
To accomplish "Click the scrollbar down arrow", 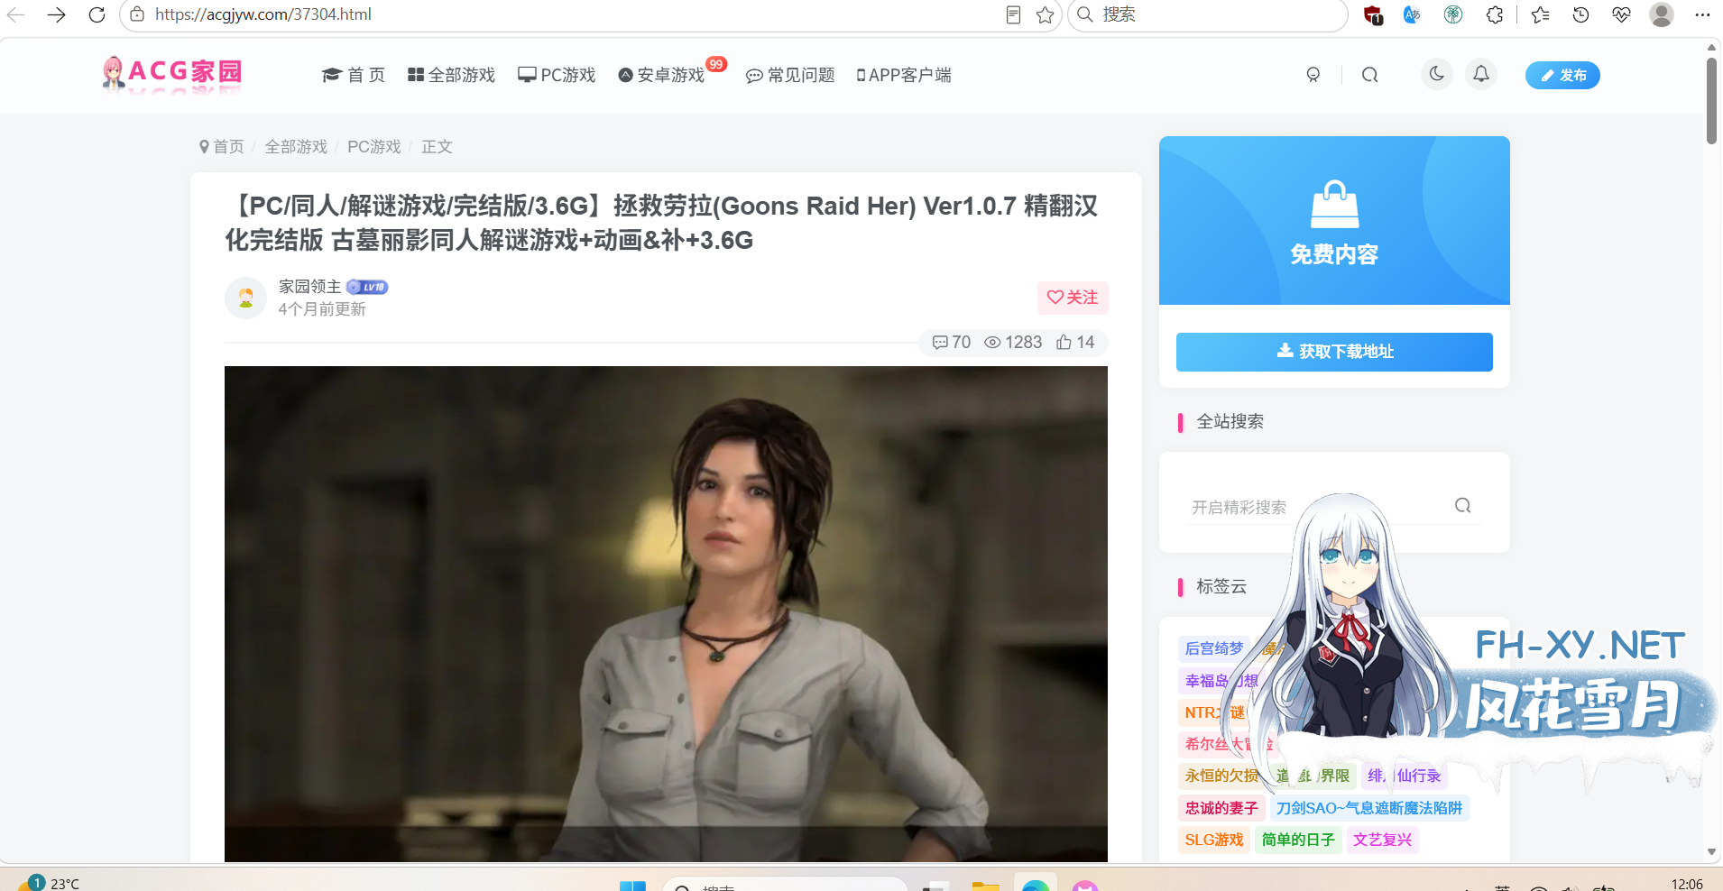I will [1711, 852].
